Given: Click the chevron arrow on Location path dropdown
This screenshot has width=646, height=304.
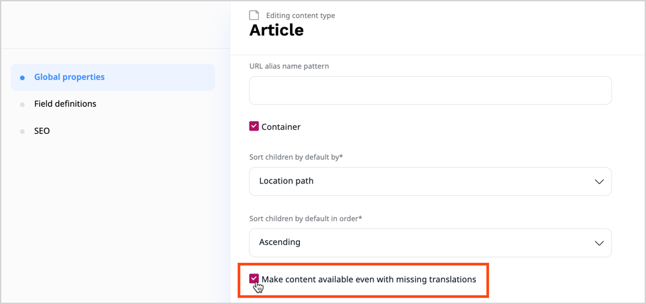Looking at the screenshot, I should tap(599, 181).
